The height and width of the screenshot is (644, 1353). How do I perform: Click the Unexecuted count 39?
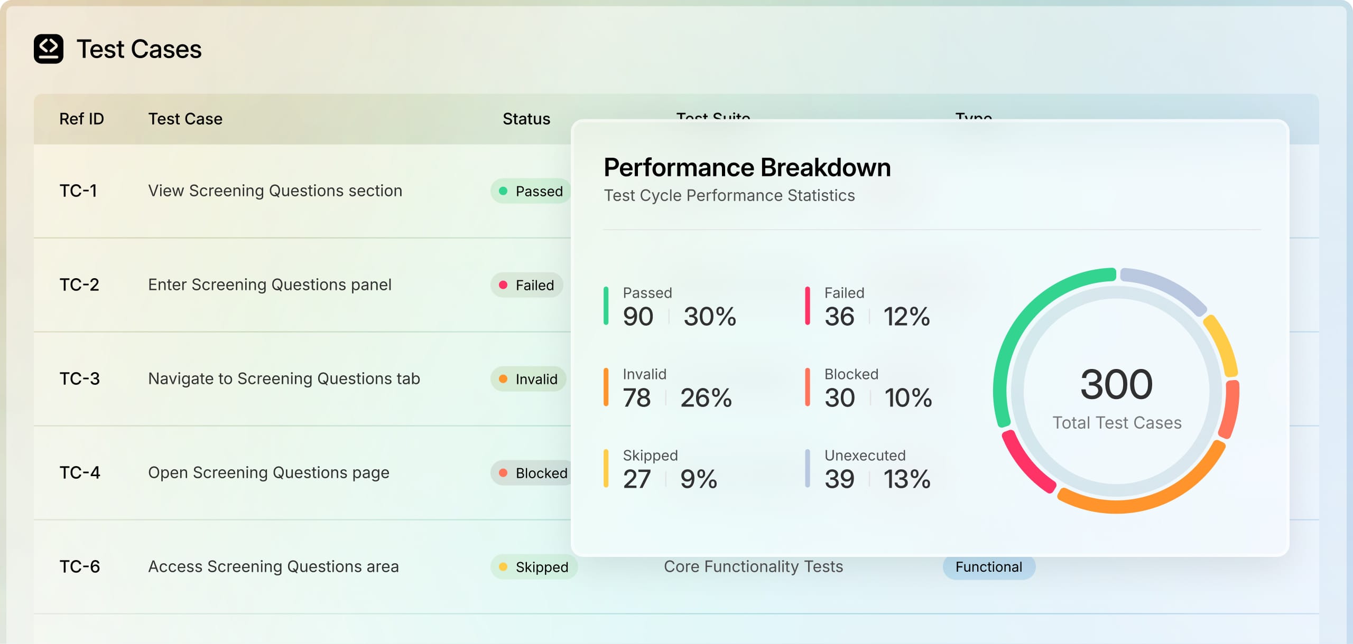click(x=840, y=479)
